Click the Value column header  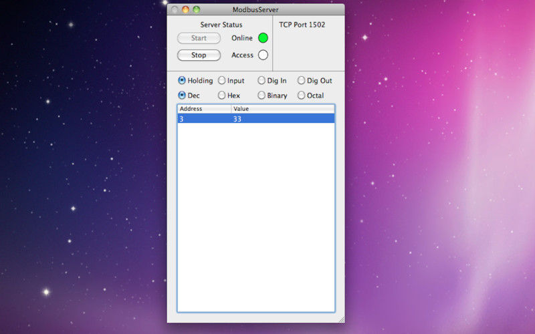(x=283, y=109)
